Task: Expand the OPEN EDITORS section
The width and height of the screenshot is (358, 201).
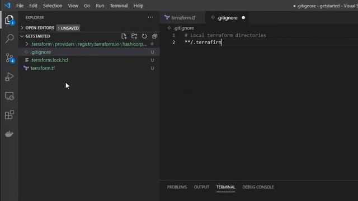Action: (x=22, y=28)
